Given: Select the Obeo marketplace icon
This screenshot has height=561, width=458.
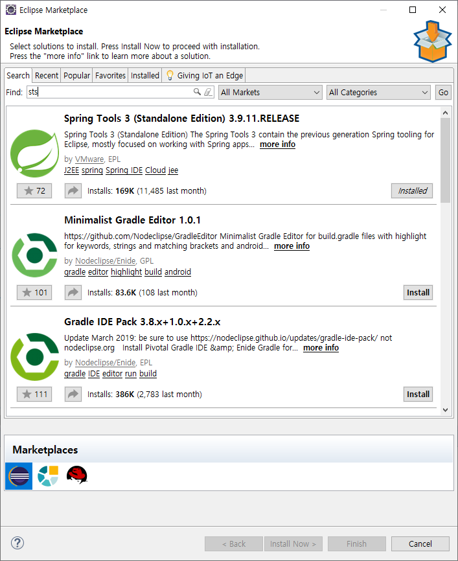Looking at the screenshot, I should point(48,476).
